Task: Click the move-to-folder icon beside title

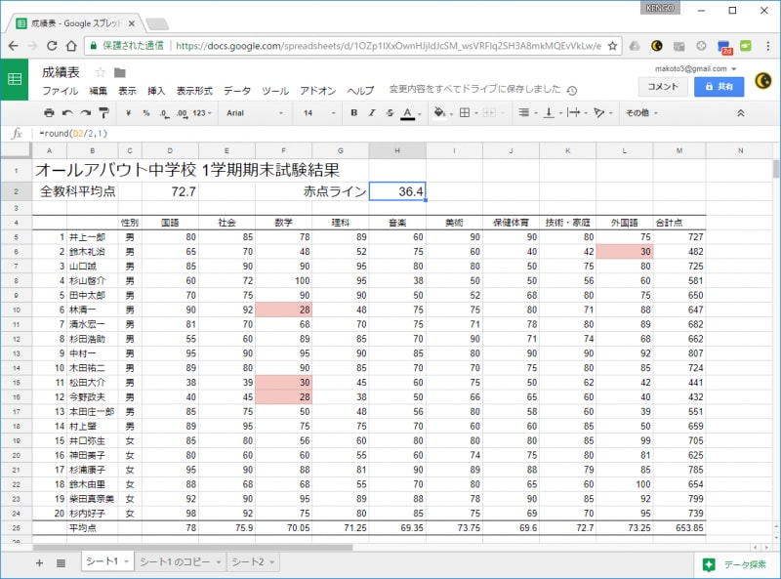Action: (119, 72)
